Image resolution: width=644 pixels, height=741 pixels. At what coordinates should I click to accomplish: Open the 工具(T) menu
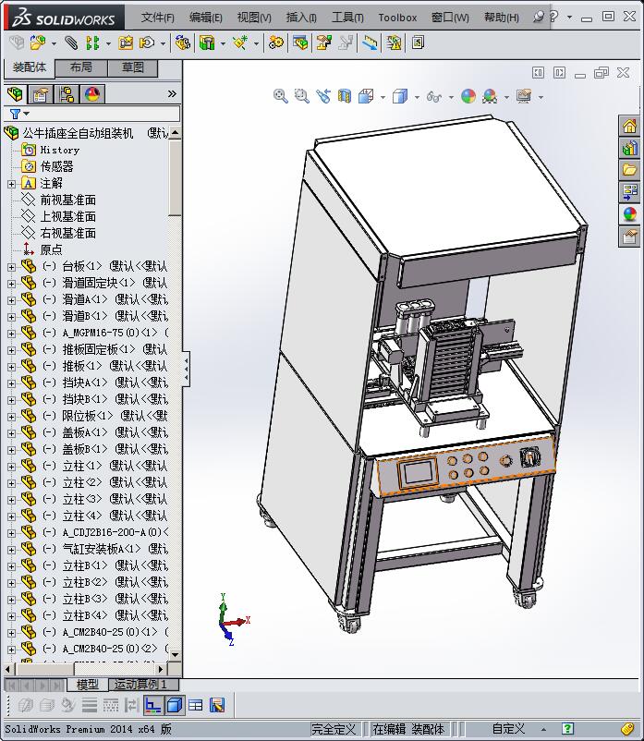(347, 18)
